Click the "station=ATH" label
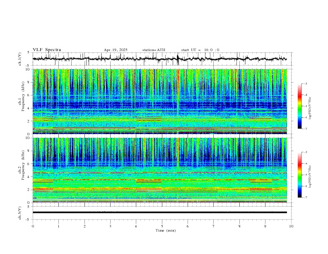Viewport: 328px width, 254px height. pyautogui.click(x=154, y=50)
